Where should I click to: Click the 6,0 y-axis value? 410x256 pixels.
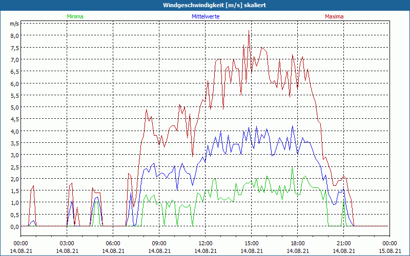pyautogui.click(x=14, y=84)
